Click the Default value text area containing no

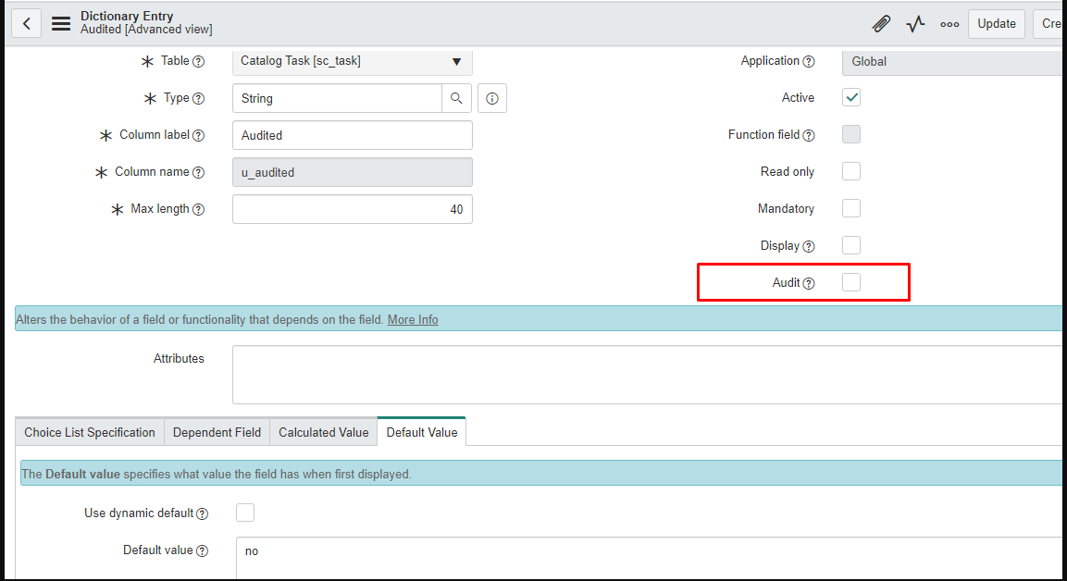tap(651, 558)
